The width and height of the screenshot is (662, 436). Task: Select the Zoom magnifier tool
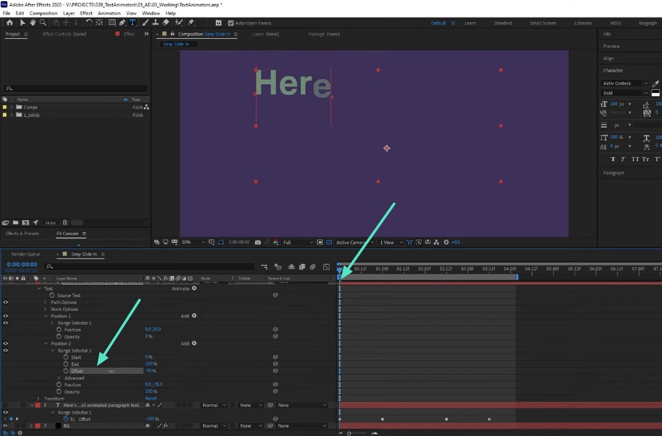(x=43, y=23)
